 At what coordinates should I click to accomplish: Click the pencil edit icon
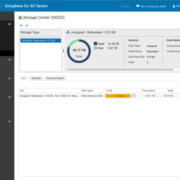(27, 26)
